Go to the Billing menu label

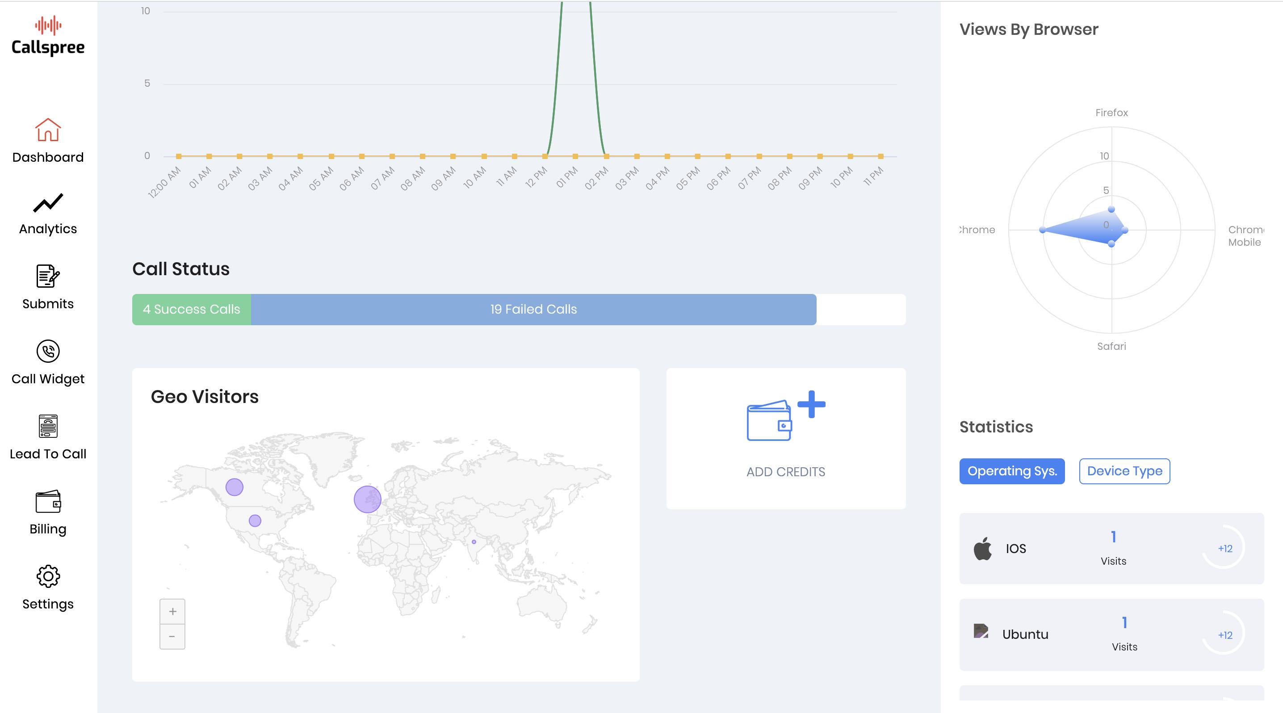click(48, 529)
